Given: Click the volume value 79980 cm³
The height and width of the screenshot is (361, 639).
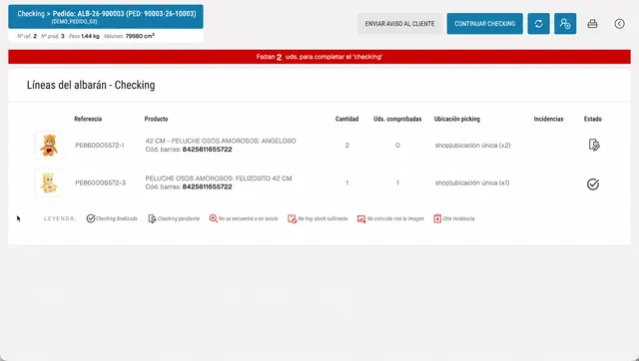Looking at the screenshot, I should point(140,36).
